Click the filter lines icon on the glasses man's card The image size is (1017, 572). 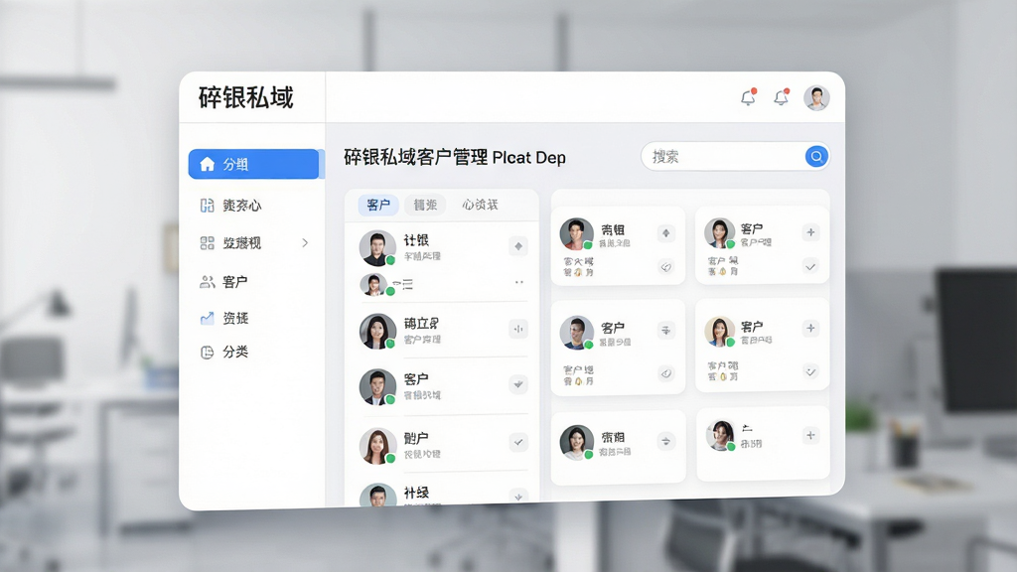(x=666, y=331)
